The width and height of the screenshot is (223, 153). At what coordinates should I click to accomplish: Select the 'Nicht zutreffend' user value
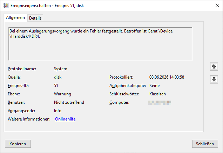pos(69,102)
